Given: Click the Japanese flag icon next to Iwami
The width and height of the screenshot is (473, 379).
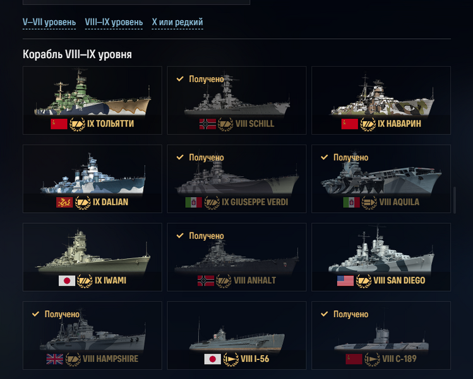Looking at the screenshot, I should click(x=67, y=280).
